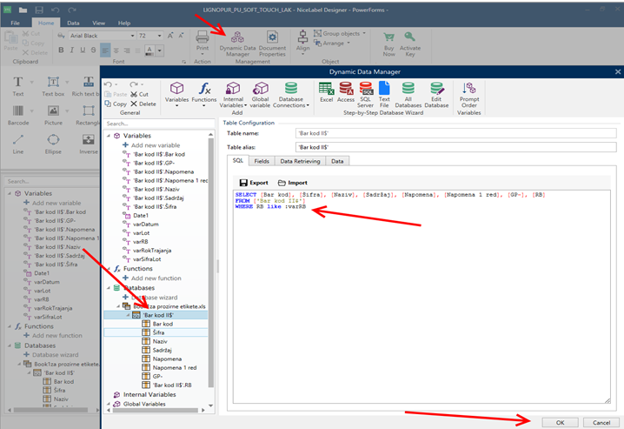The width and height of the screenshot is (624, 429).
Task: Select the Inverse tool in toolbox
Action: pyautogui.click(x=89, y=144)
